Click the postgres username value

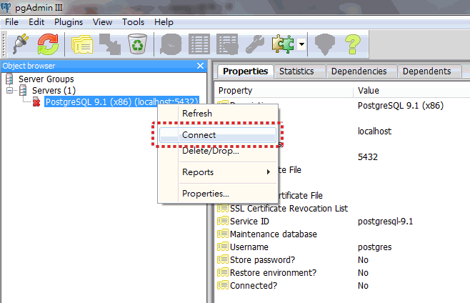pos(375,247)
